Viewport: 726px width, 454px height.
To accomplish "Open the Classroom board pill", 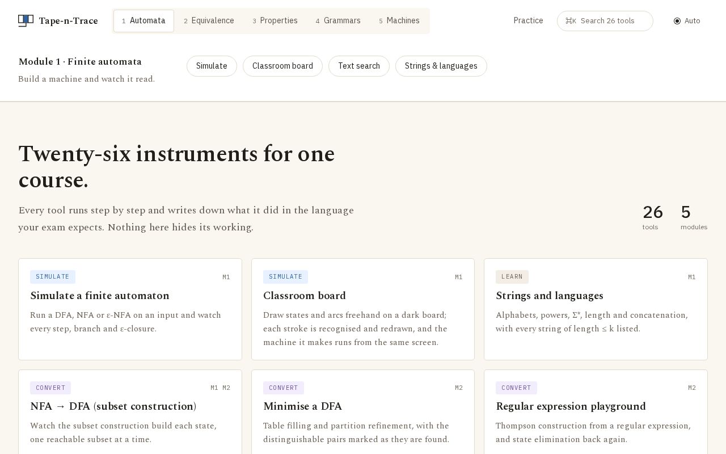I will point(282,66).
